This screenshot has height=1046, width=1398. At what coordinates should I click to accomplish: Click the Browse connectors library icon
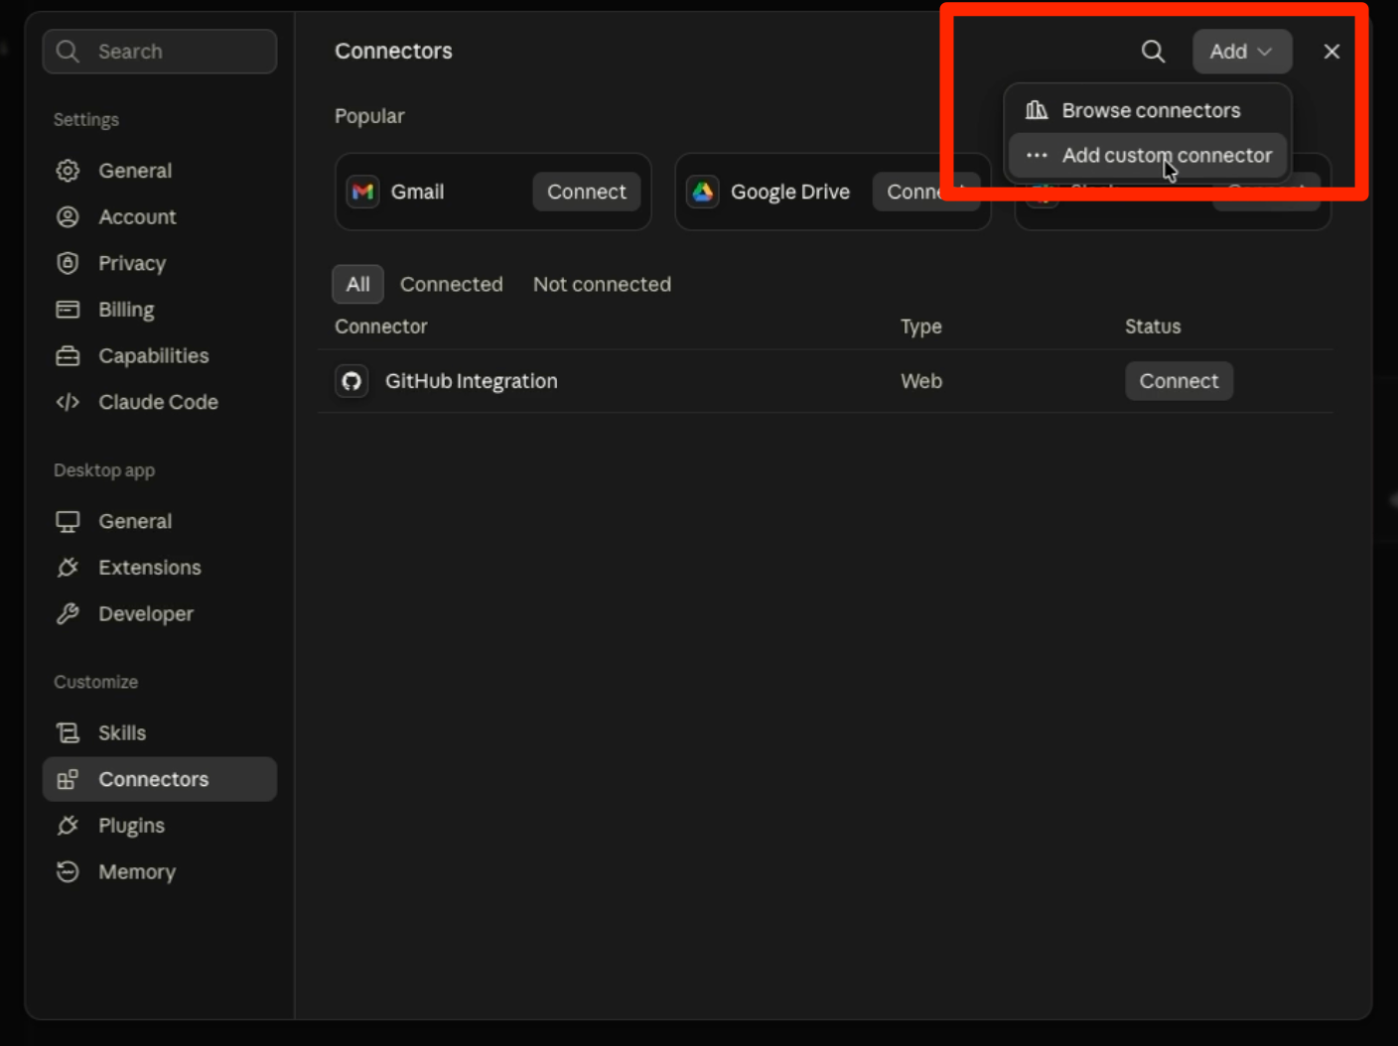(x=1037, y=110)
